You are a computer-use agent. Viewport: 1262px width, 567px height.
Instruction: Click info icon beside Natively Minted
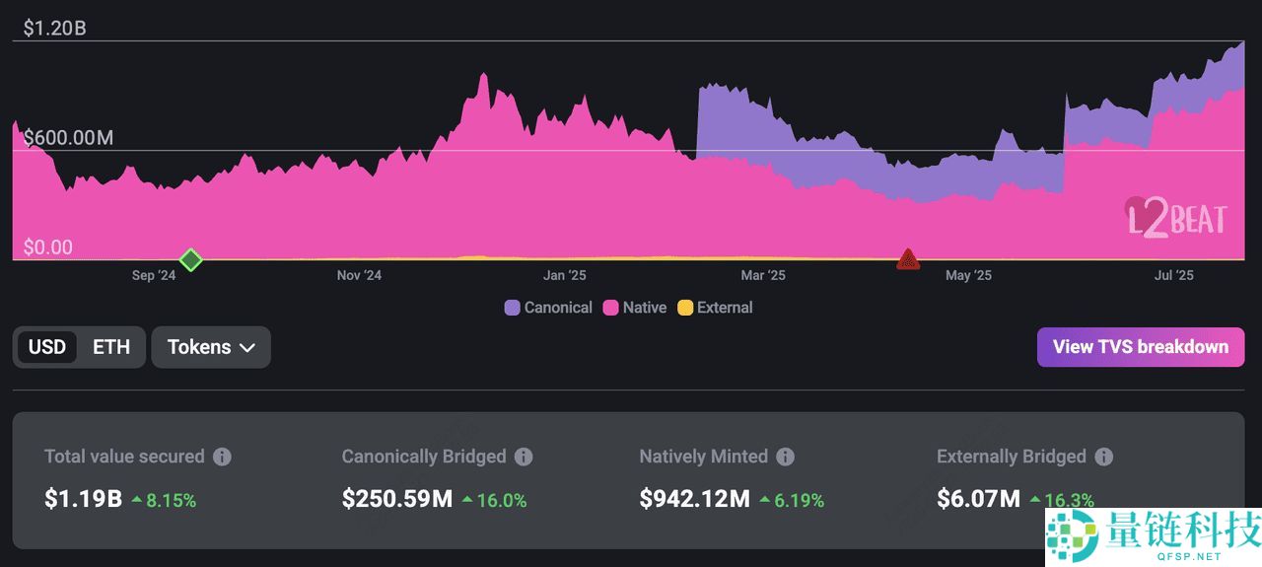click(x=785, y=457)
